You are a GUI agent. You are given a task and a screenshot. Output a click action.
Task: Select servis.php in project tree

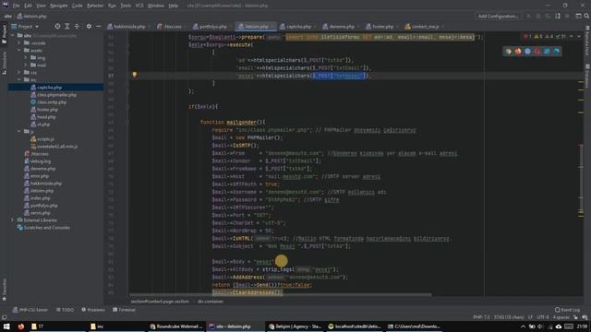(41, 213)
